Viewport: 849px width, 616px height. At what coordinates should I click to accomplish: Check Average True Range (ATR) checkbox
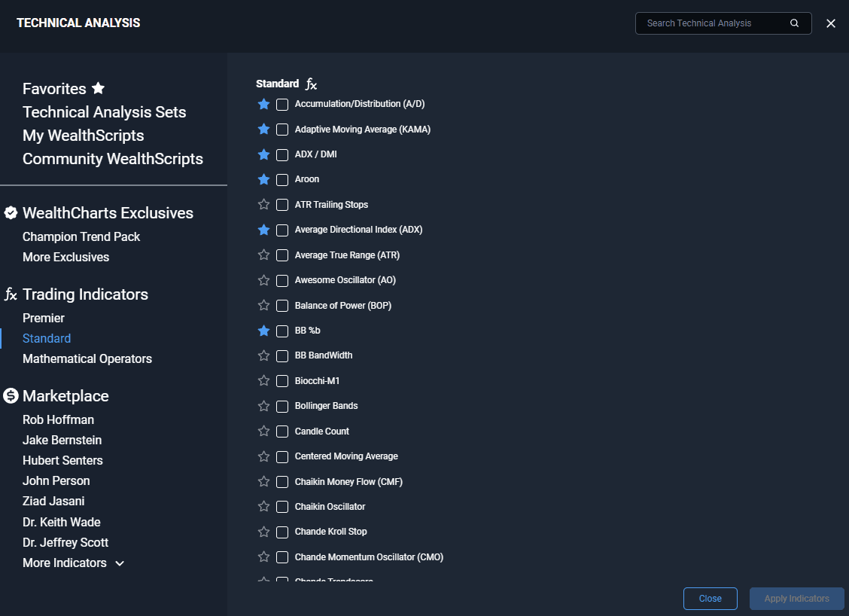click(282, 255)
